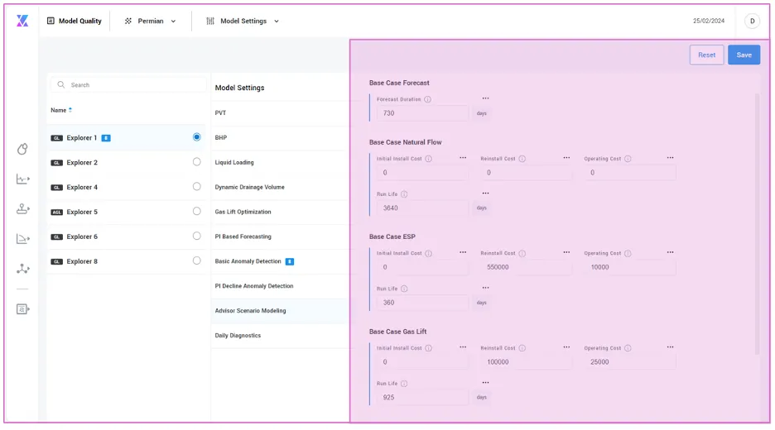The width and height of the screenshot is (775, 430).
Task: Open the pump jack sidebar icon
Action: tap(22, 209)
